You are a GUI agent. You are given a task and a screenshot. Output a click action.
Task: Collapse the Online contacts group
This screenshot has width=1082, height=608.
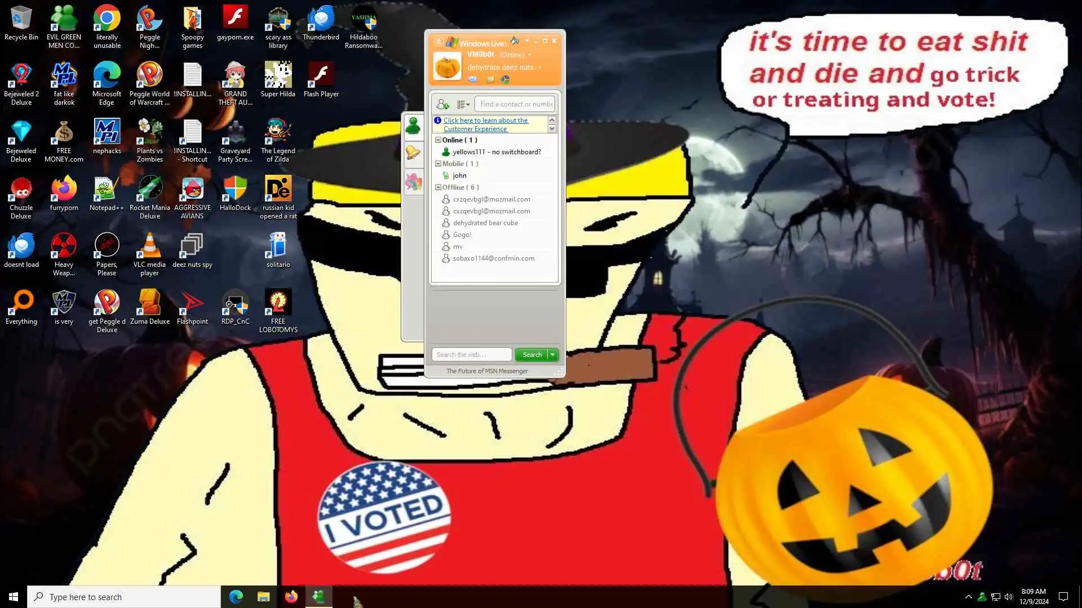pos(438,140)
